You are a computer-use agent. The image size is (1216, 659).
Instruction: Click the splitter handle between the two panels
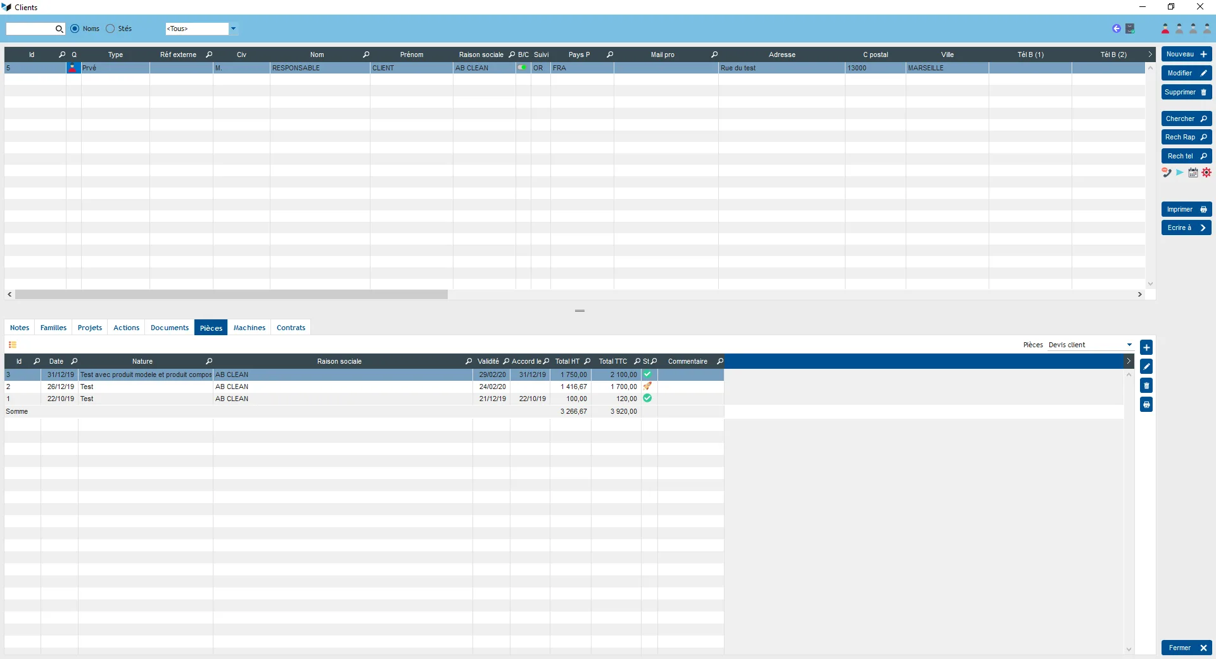pos(579,310)
